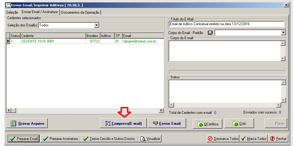The image size is (293, 146).
Task: Click Termo Cessão e Outros Doctos button
Action: point(109,139)
